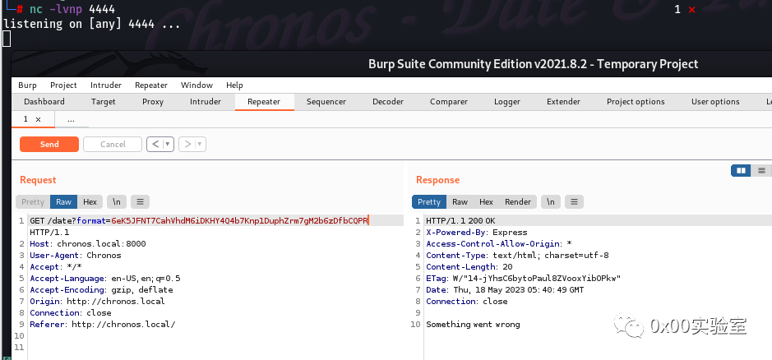This screenshot has height=360, width=772.
Task: Click the Host header line
Action: pyautogui.click(x=88, y=244)
